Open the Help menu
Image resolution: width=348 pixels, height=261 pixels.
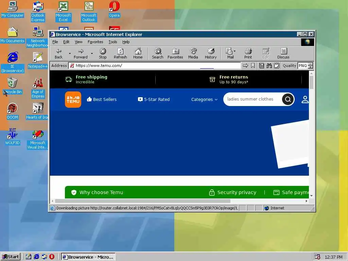(126, 42)
